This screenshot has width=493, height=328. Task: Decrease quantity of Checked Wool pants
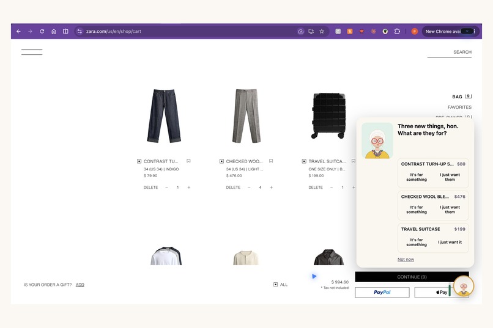[x=249, y=188]
